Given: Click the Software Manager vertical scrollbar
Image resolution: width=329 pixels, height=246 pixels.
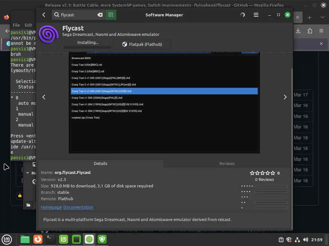Looking at the screenshot, I should (x=292, y=149).
